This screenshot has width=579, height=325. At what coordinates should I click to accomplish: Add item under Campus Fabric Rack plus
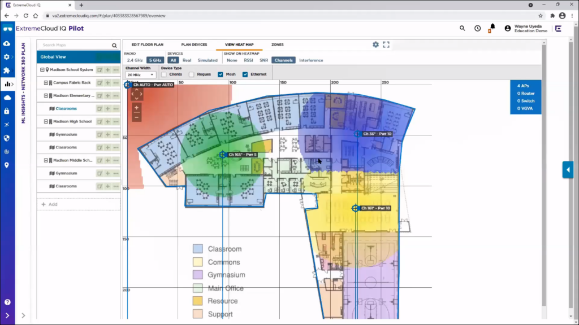pyautogui.click(x=108, y=82)
